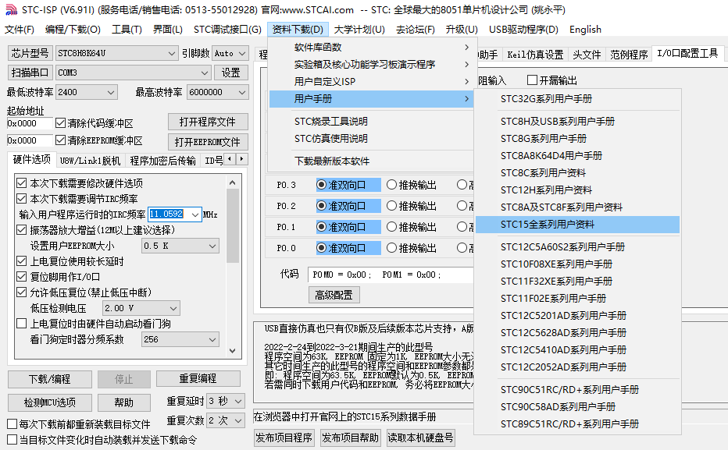Click the hardware options scrollbar down arrow

[x=233, y=351]
